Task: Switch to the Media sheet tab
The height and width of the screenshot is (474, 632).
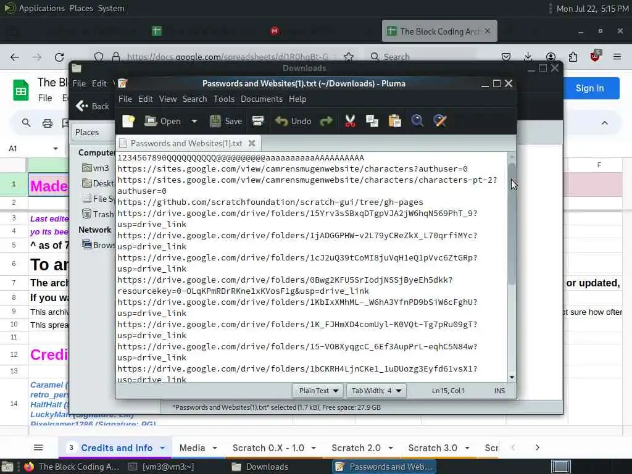Action: pos(193,448)
